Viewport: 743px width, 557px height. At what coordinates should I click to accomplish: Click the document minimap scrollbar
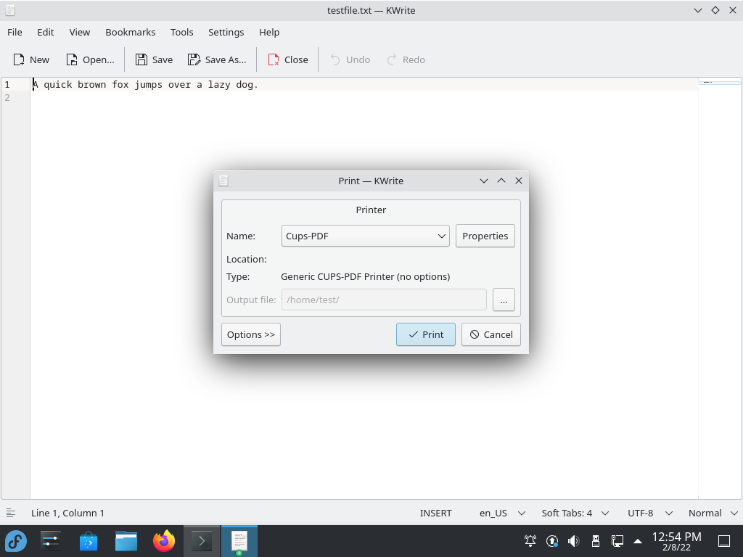(720, 288)
